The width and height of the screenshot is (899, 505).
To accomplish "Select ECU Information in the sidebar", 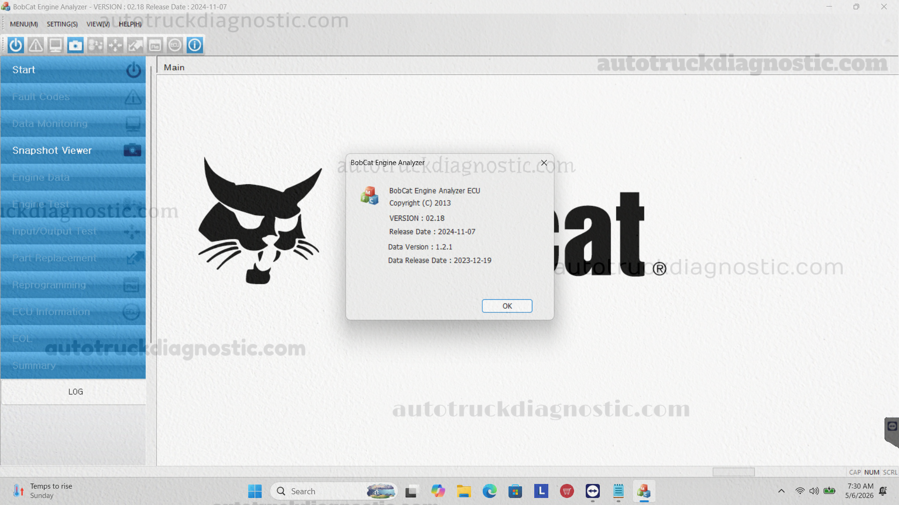I will click(x=73, y=312).
